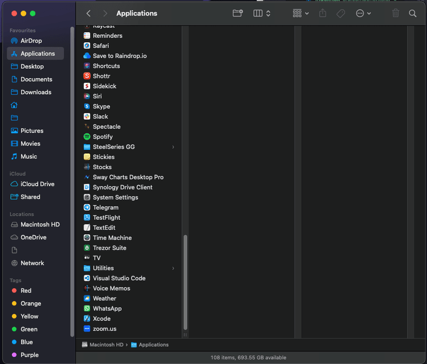Image resolution: width=427 pixels, height=364 pixels.
Task: Open Macintosh HD in the sidebar
Action: coord(36,224)
